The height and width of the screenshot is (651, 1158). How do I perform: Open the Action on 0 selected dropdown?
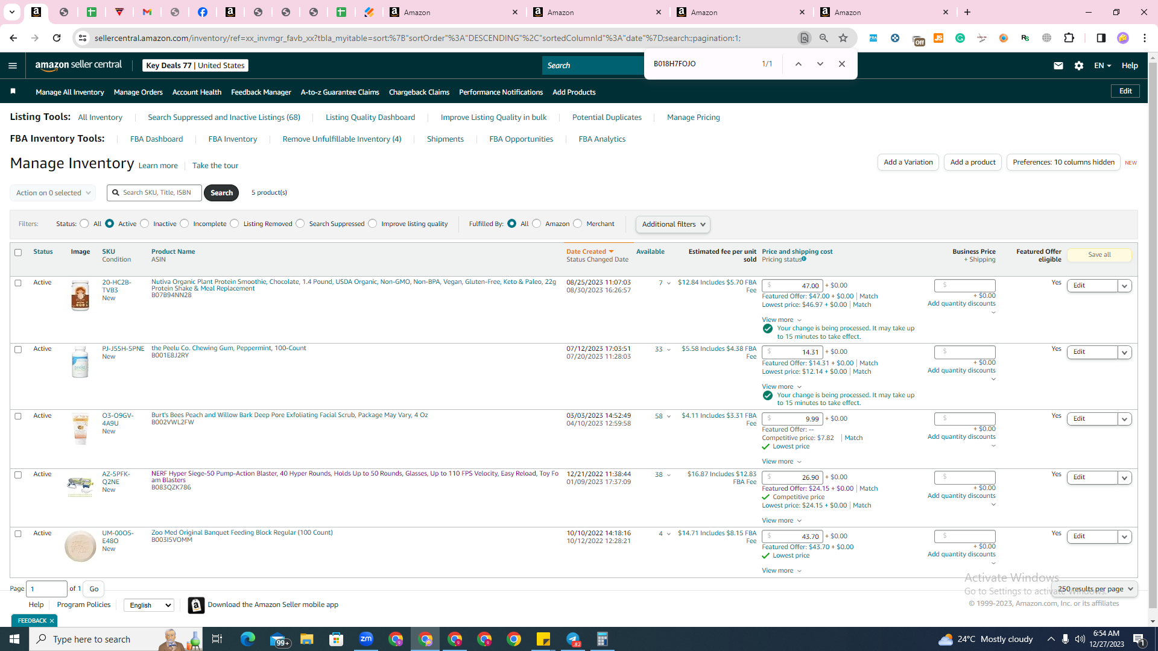53,193
